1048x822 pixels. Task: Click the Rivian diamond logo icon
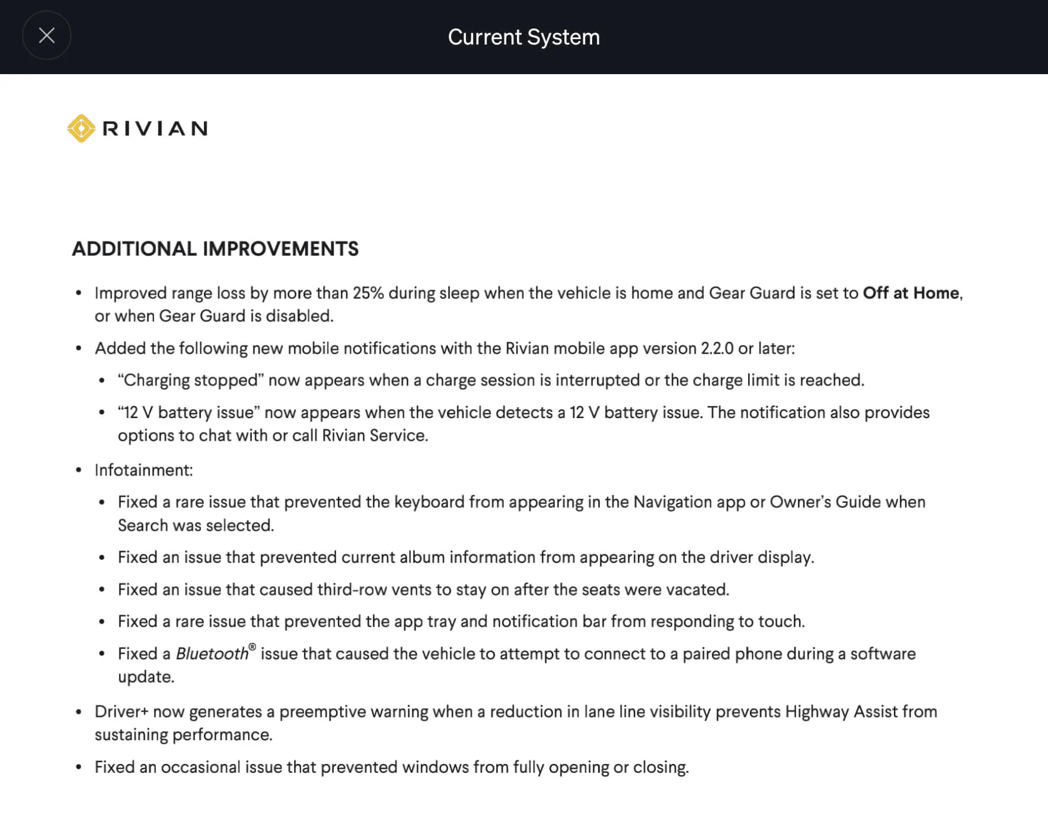81,128
